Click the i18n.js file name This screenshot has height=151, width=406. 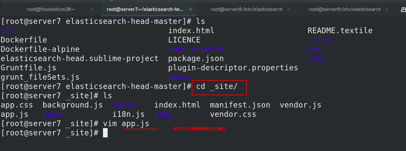click(x=129, y=114)
